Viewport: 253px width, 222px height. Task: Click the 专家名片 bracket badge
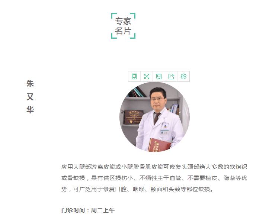pos(123,26)
